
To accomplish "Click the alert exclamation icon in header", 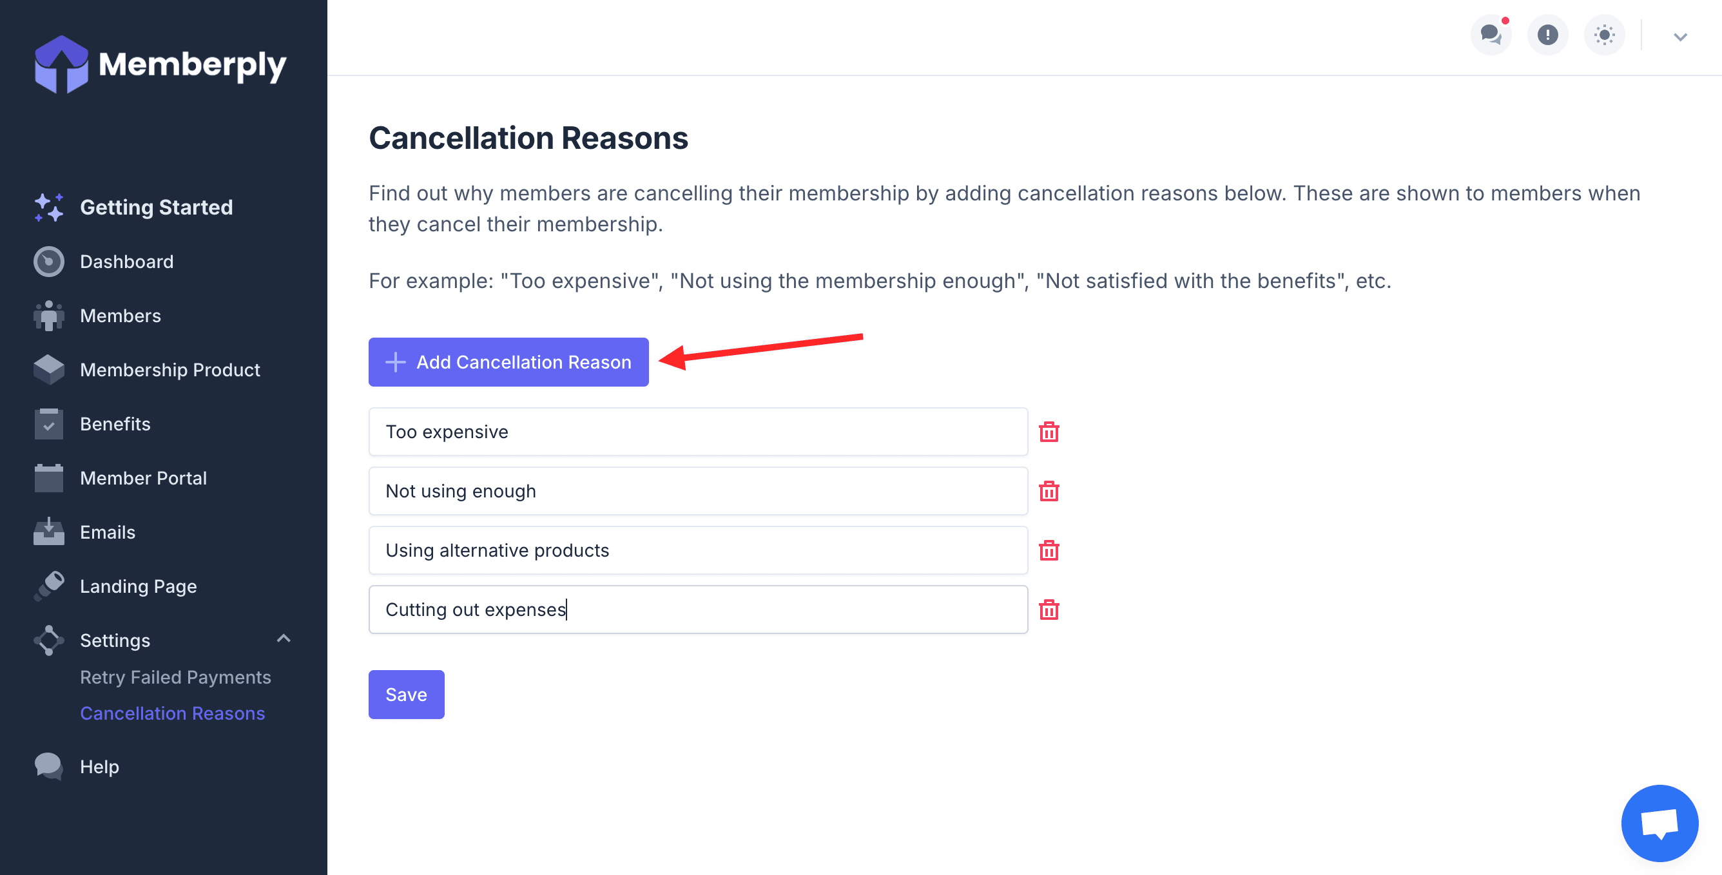I will click(x=1547, y=35).
